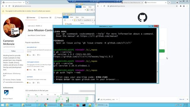The width and height of the screenshot is (190, 107).
Task: Click the Reload icon in the right Chrome window
Action: (104, 6)
